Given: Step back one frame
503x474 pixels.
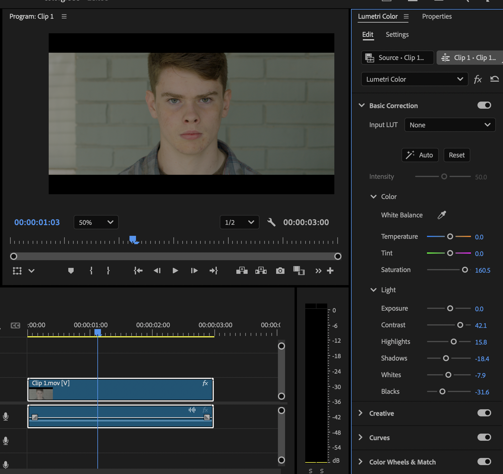Looking at the screenshot, I should (x=157, y=271).
